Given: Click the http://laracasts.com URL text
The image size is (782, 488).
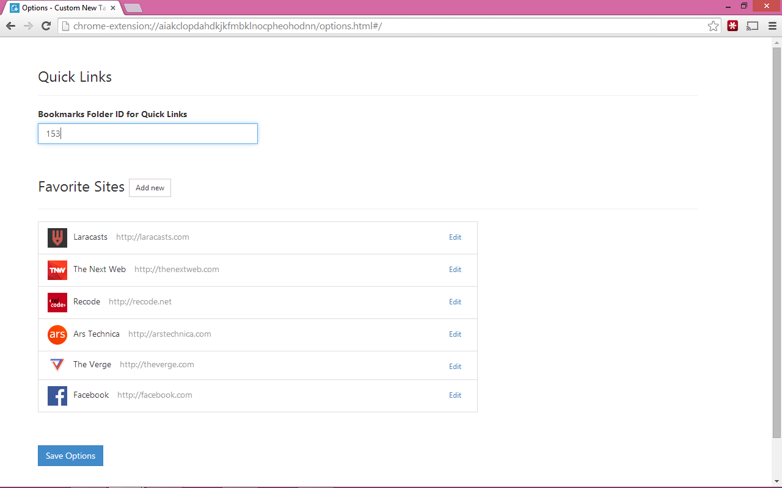Looking at the screenshot, I should click(153, 237).
